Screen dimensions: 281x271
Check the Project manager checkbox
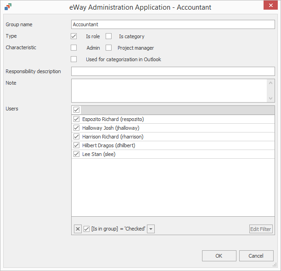click(109, 47)
